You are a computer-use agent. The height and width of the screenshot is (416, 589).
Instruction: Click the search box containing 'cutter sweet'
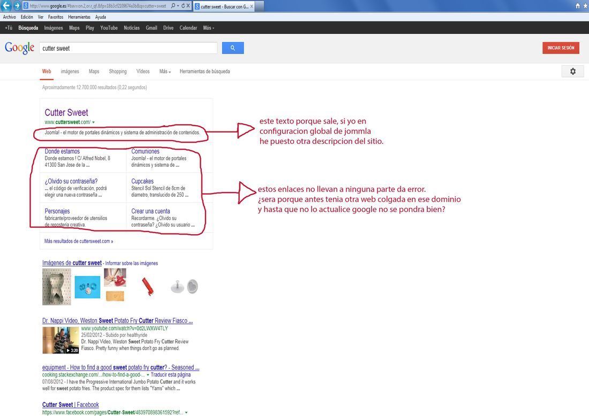point(128,48)
